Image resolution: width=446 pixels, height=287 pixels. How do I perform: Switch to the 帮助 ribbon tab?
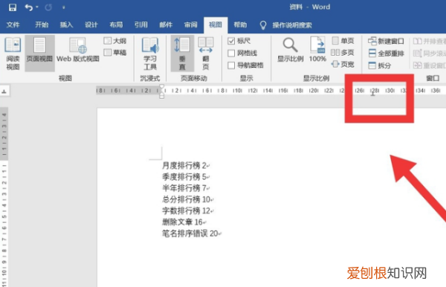coord(240,25)
